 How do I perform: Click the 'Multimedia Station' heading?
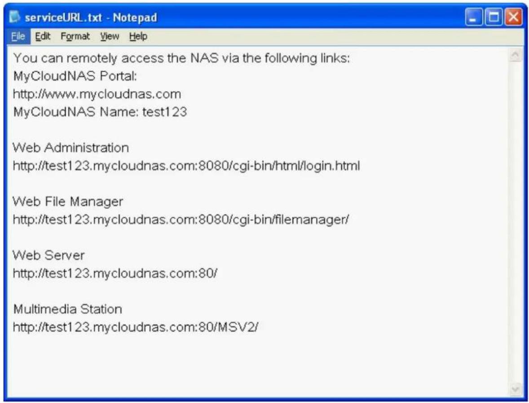[x=67, y=309]
